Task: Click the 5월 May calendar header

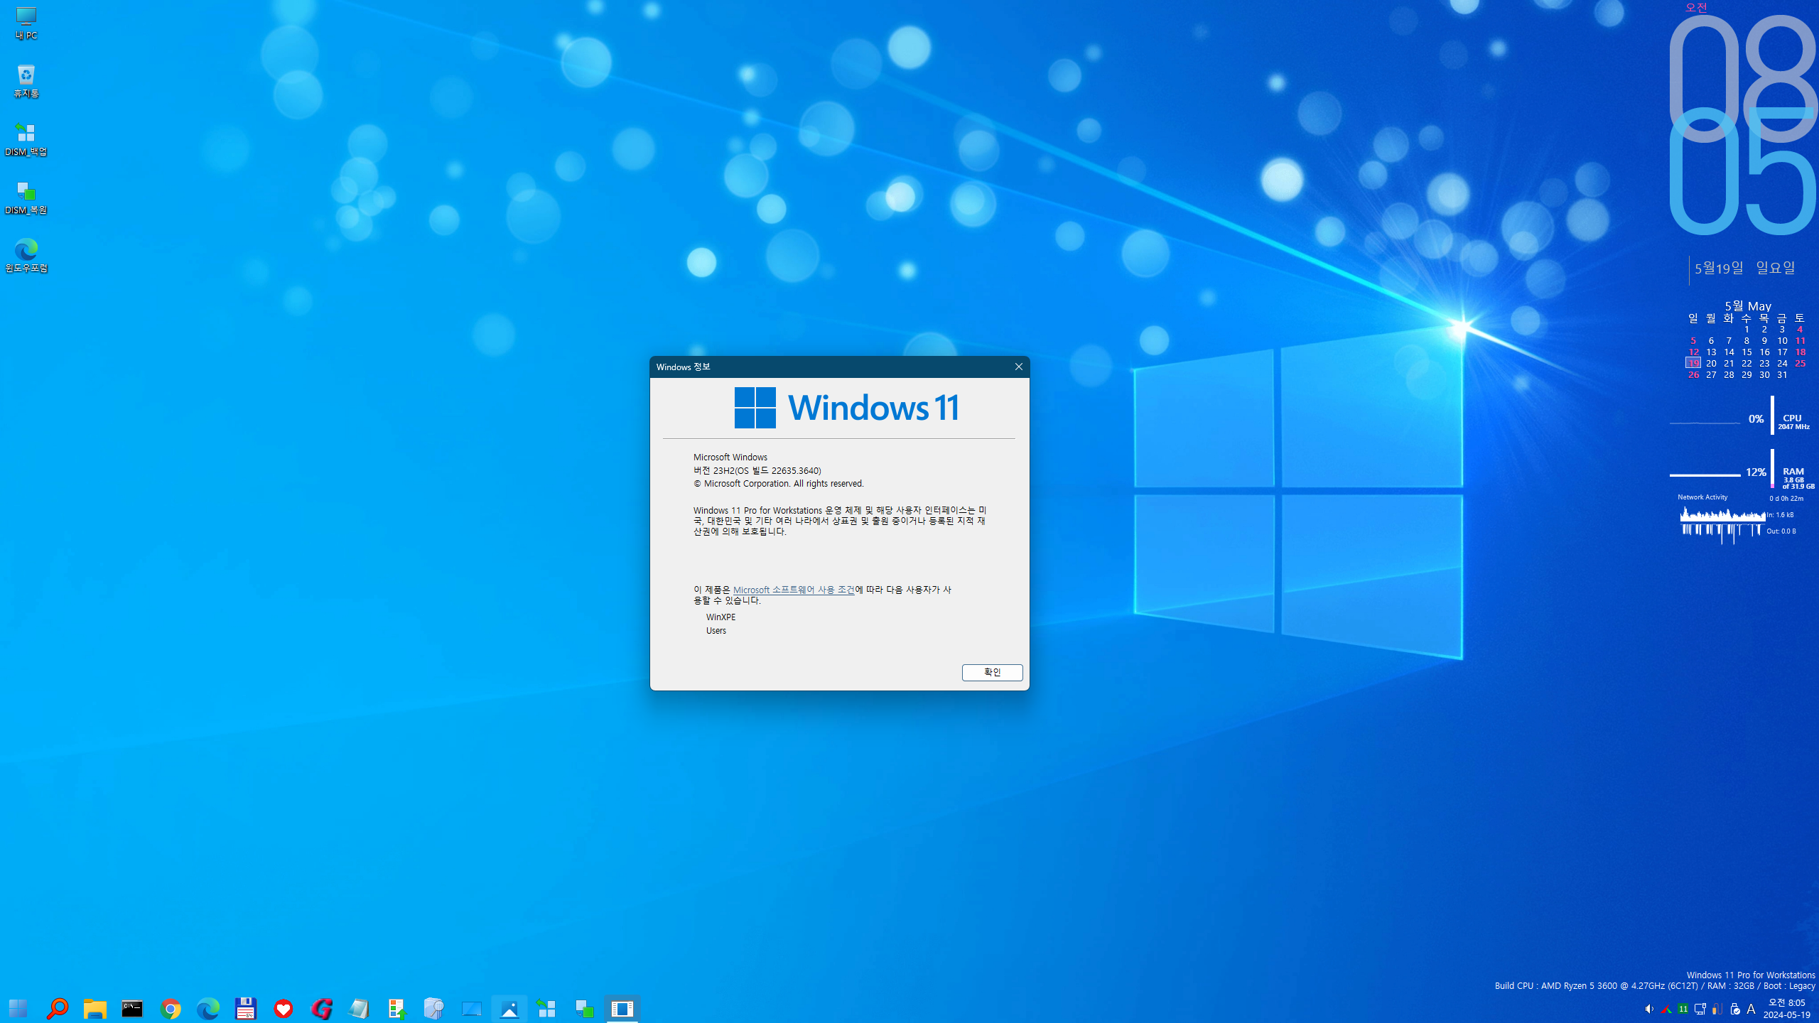Action: (x=1748, y=306)
